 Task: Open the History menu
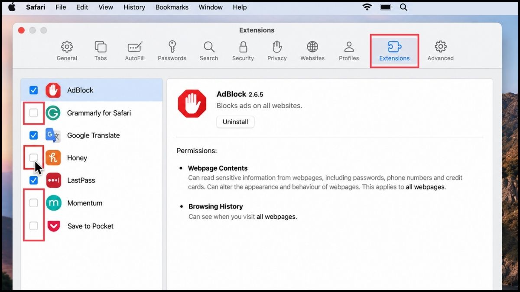pyautogui.click(x=134, y=7)
